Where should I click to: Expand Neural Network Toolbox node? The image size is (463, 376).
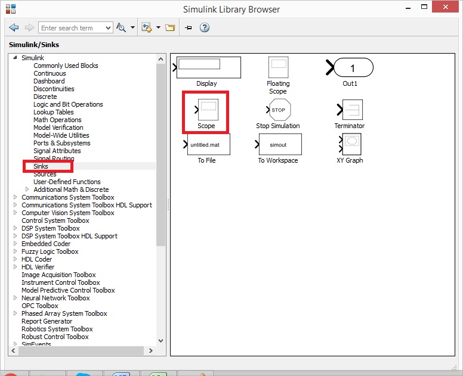(16, 297)
